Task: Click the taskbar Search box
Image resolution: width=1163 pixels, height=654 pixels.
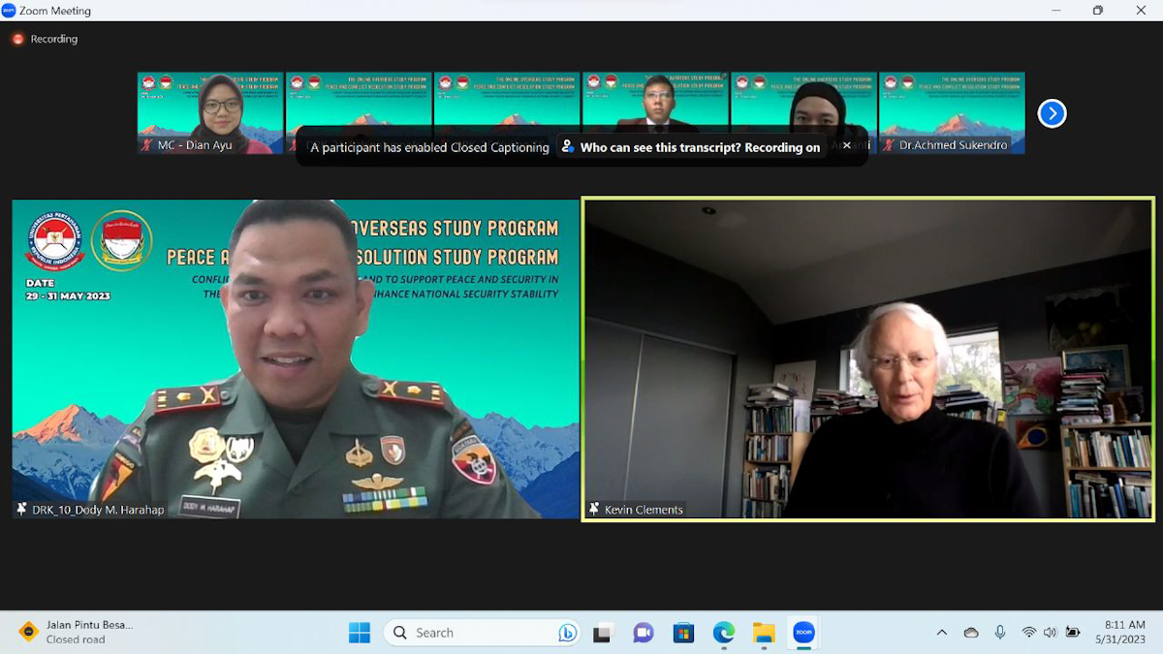Action: [483, 633]
